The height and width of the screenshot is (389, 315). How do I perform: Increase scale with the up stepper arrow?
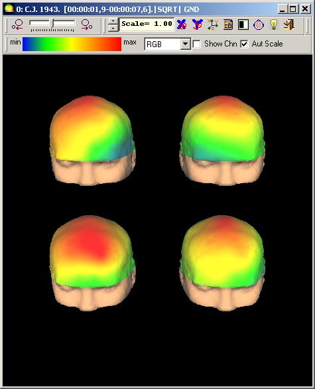click(113, 22)
